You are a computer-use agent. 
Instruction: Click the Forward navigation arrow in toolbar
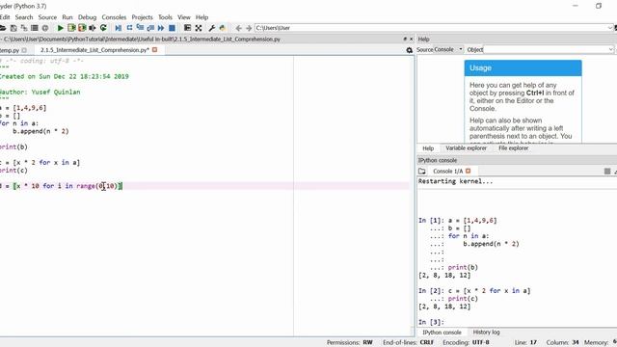point(249,28)
